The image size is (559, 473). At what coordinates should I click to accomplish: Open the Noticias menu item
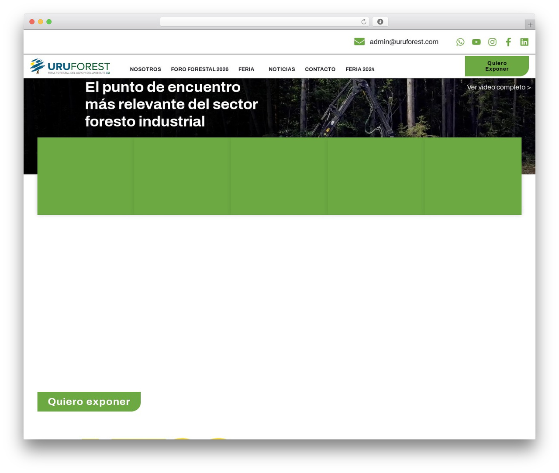tap(282, 69)
